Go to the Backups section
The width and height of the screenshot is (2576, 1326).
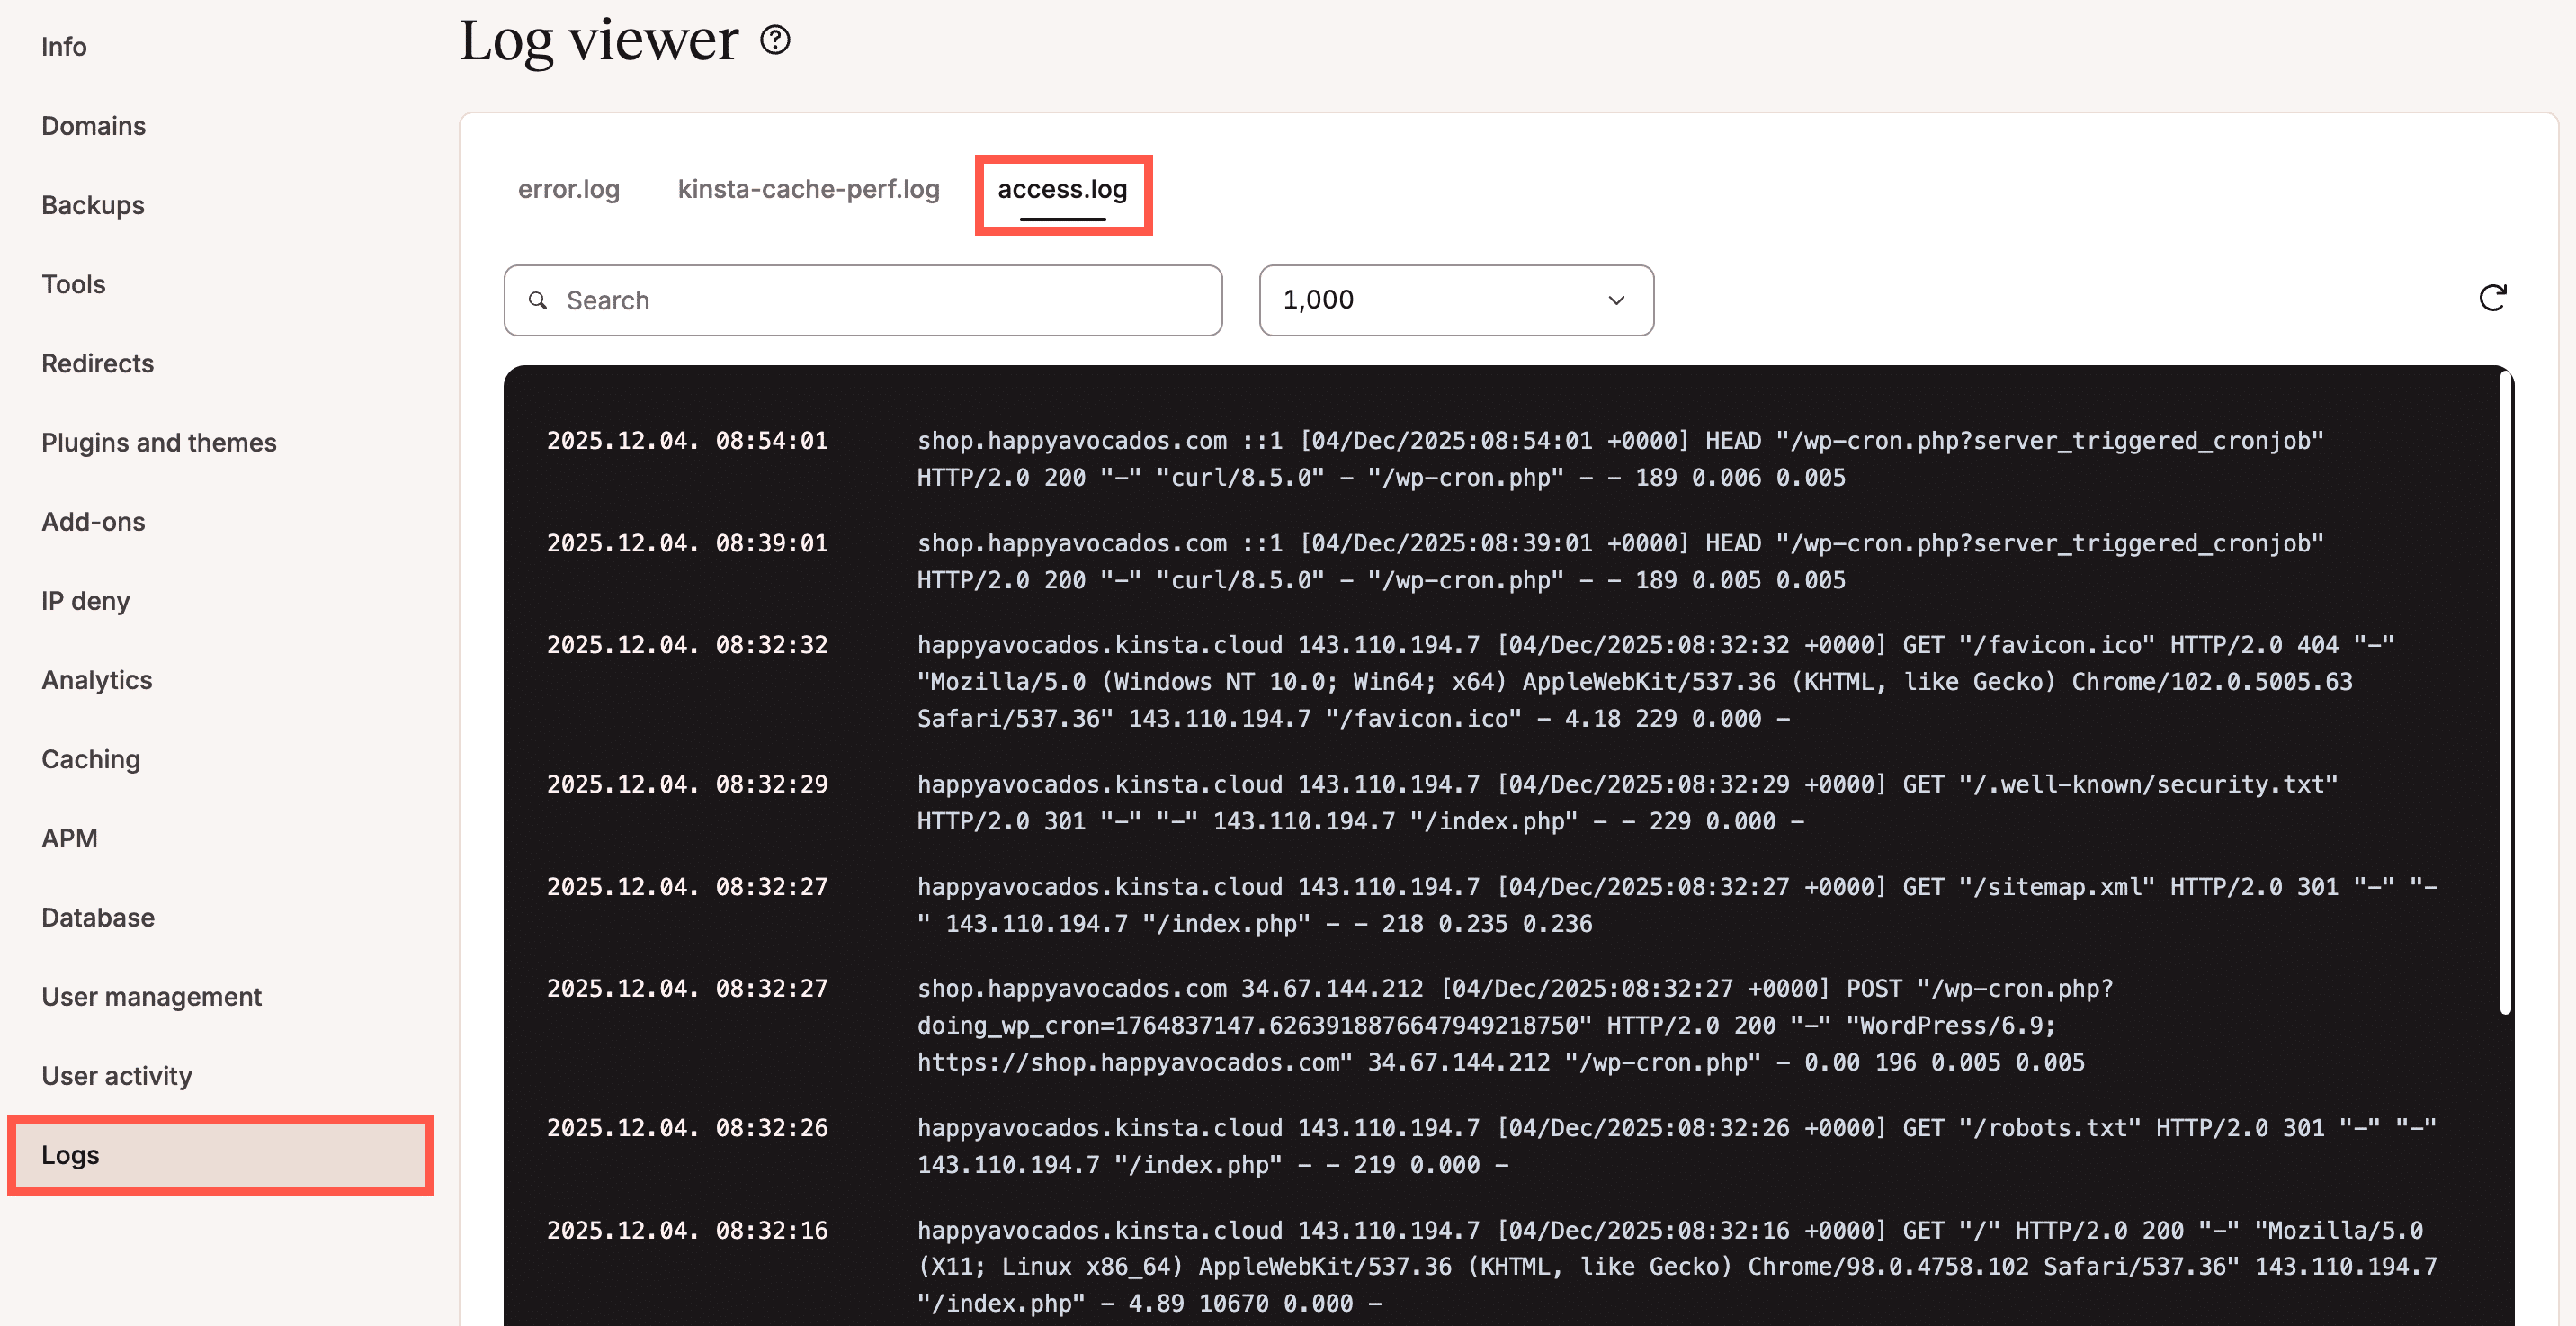click(x=92, y=205)
